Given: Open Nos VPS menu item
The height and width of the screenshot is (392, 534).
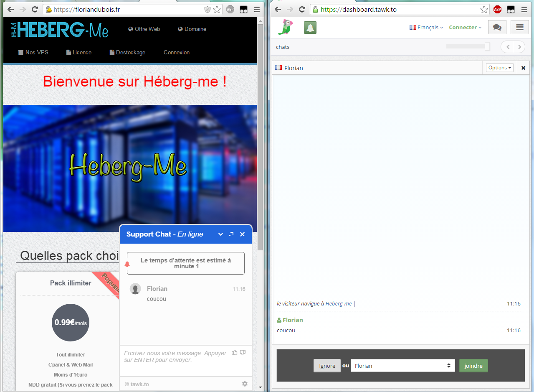Looking at the screenshot, I should coord(33,52).
